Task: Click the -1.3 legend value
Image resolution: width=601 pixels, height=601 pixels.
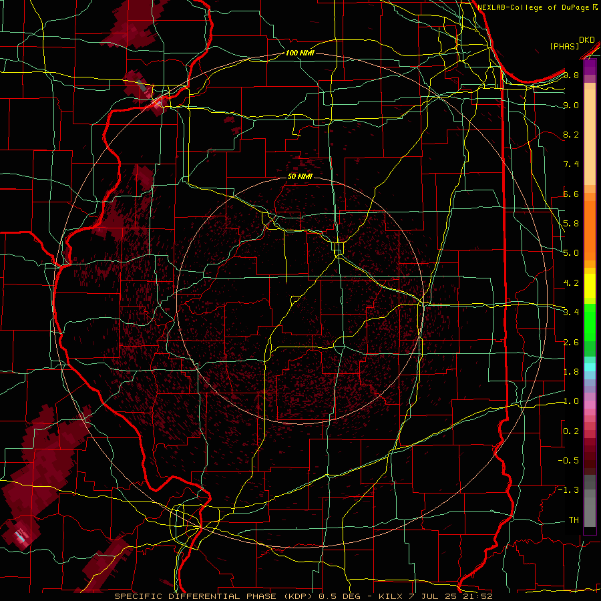Action: (568, 490)
